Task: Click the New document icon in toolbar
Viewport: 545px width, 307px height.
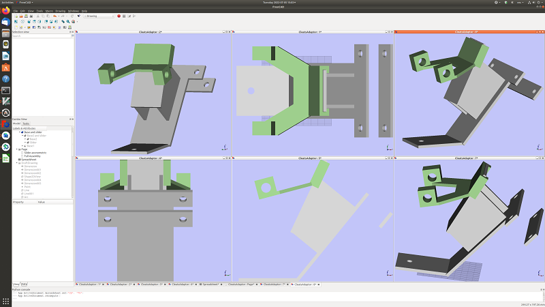Action: [x=15, y=16]
